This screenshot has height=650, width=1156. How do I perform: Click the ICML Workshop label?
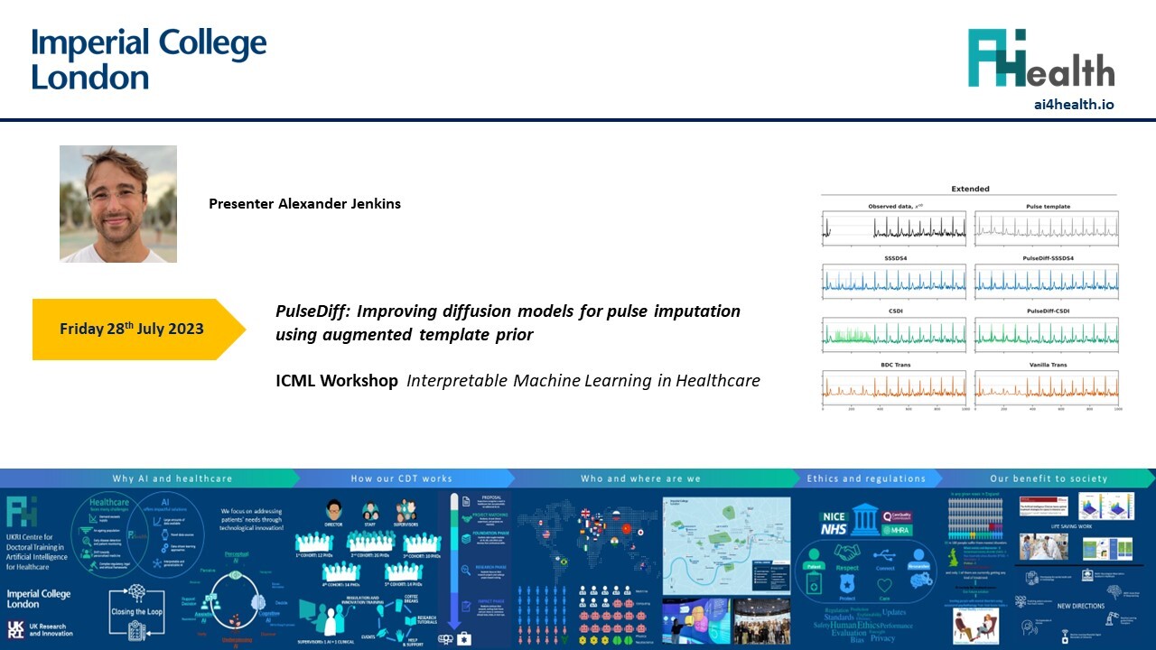(x=337, y=380)
